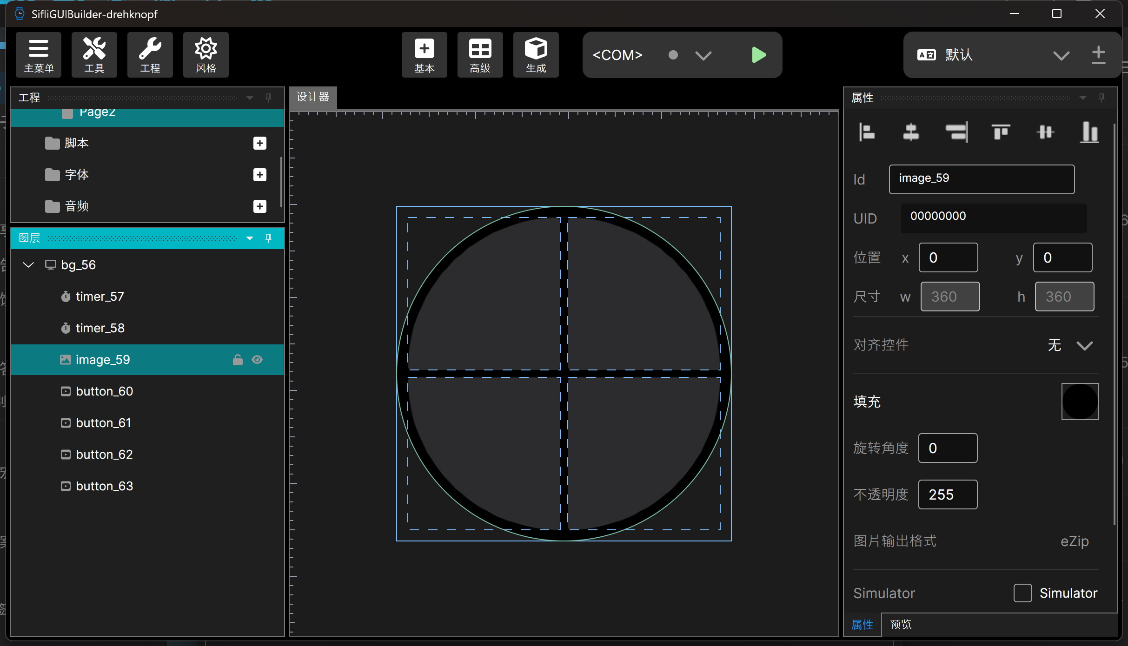Screen dimensions: 1128x646
Task: Add new item to 脚本 folder
Action: click(260, 143)
